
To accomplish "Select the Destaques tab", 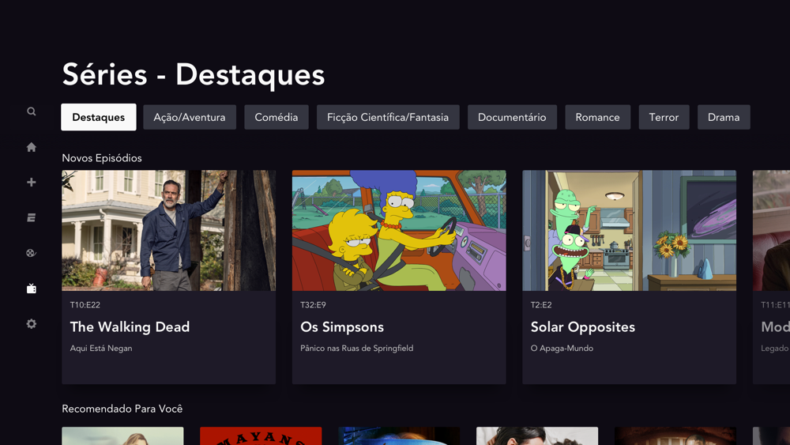I will [x=99, y=117].
